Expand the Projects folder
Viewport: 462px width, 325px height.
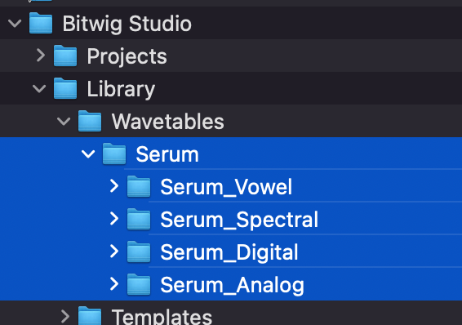pyautogui.click(x=41, y=56)
